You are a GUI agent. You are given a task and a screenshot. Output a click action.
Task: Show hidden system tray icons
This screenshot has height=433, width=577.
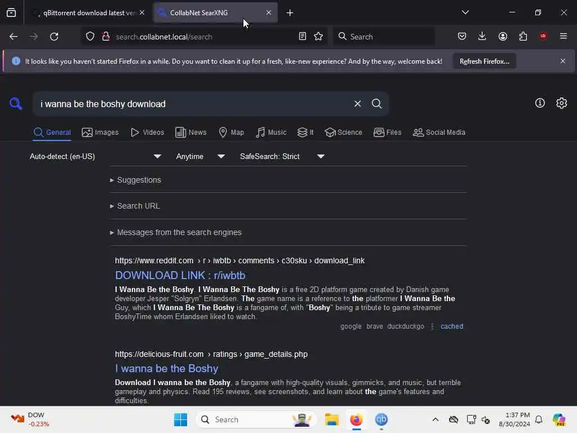[436, 419]
